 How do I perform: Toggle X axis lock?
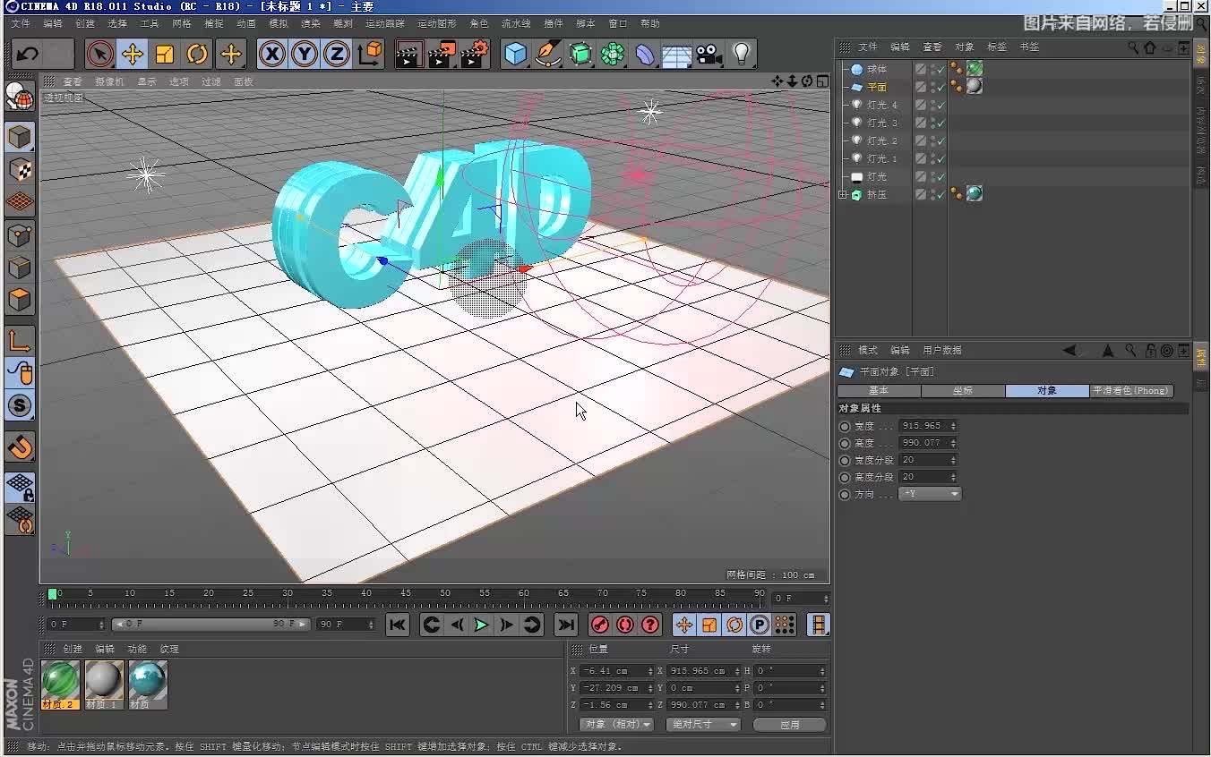[x=272, y=55]
